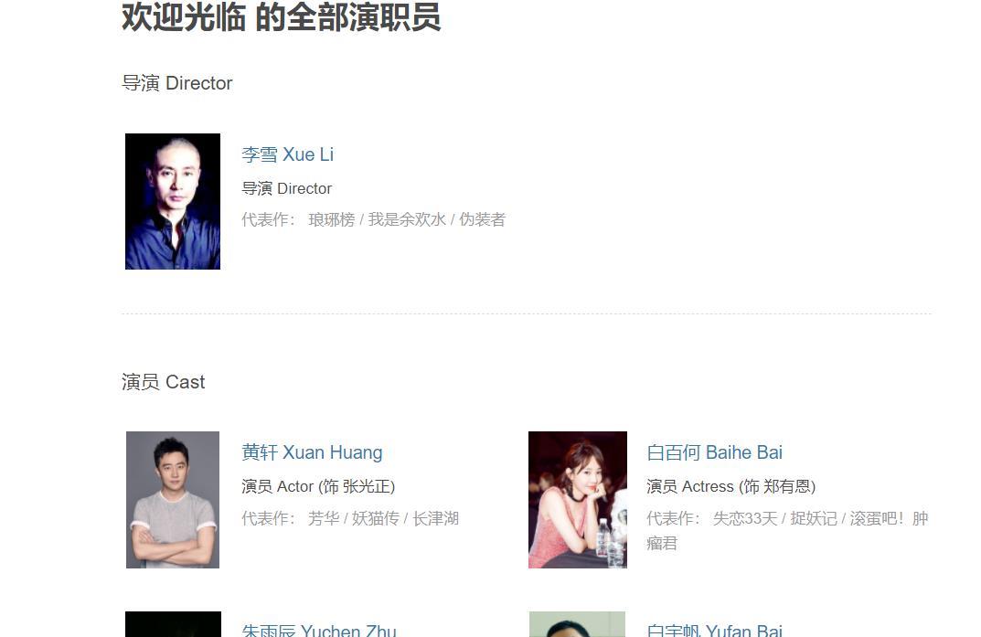Screen dimensions: 981x637
Task: Click Yufan Bai's portrait thumbnail
Action: coord(577,624)
